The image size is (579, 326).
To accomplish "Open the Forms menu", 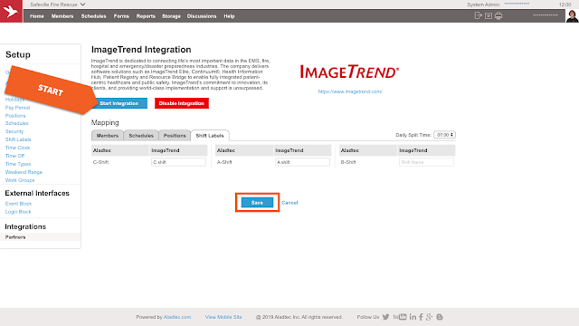I will (x=121, y=16).
